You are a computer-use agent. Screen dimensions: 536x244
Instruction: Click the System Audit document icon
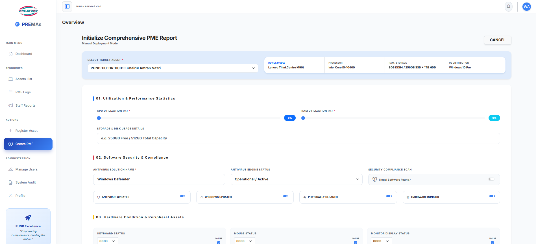point(11,182)
